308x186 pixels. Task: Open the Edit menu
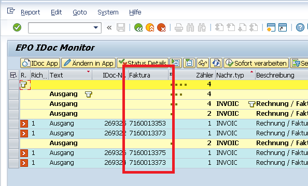pyautogui.click(x=56, y=12)
